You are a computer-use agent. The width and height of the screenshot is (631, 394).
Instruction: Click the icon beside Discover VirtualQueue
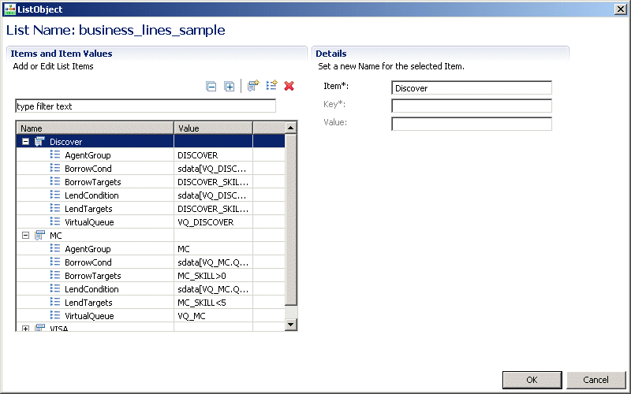(55, 221)
